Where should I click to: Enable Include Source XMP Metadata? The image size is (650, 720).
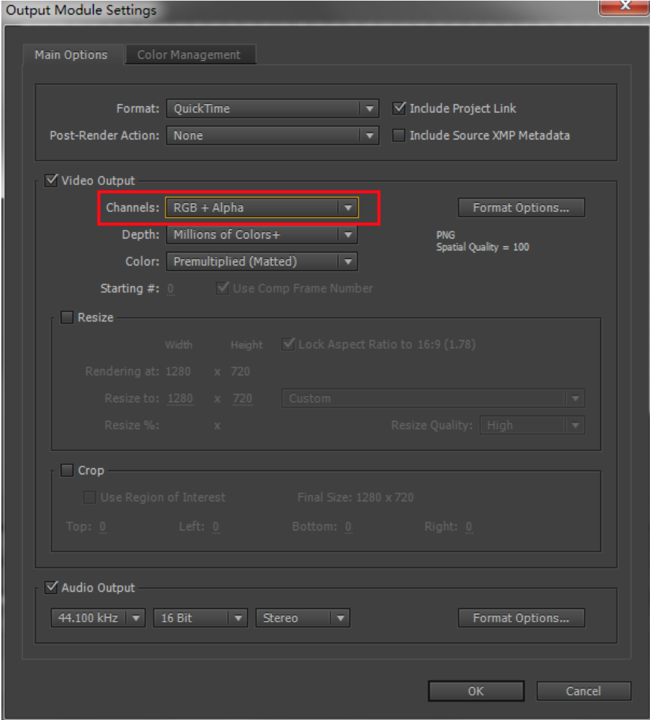click(399, 135)
